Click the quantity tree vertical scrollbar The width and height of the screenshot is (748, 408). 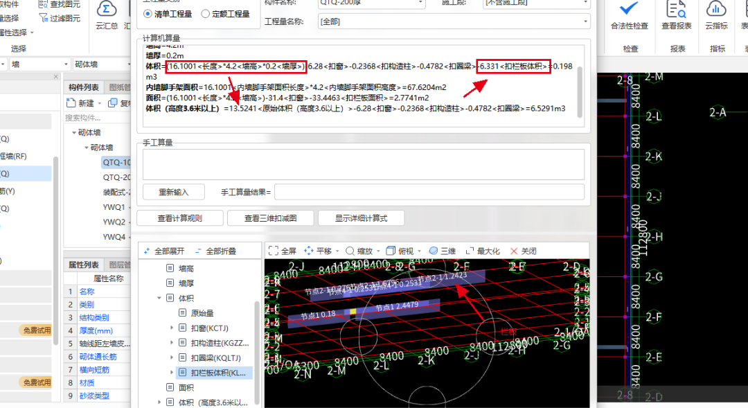257,353
